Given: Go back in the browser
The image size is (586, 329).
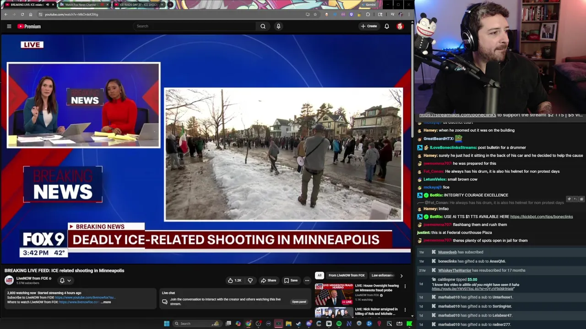Looking at the screenshot, I should click(6, 14).
